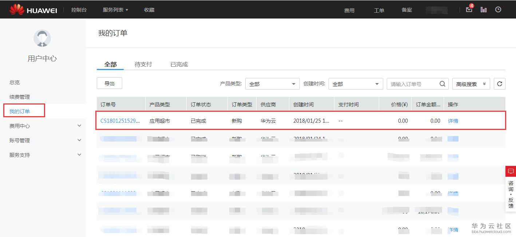Image resolution: width=516 pixels, height=237 pixels.
Task: Click the 导出 export button
Action: point(109,83)
